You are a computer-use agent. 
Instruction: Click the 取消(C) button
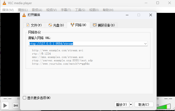(144, 105)
